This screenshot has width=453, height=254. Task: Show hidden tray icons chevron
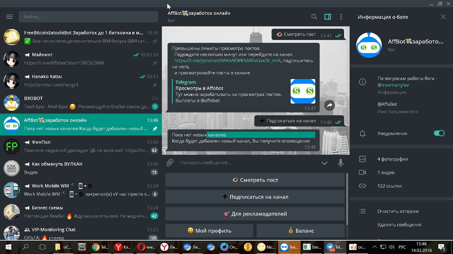pyautogui.click(x=375, y=247)
